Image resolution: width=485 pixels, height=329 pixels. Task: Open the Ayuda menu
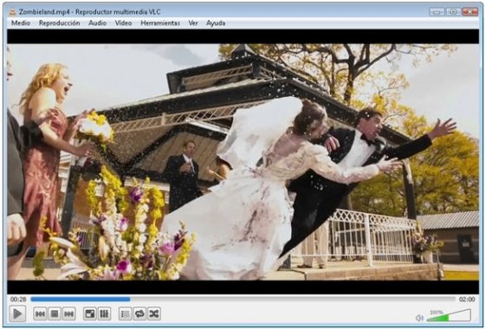(x=216, y=23)
